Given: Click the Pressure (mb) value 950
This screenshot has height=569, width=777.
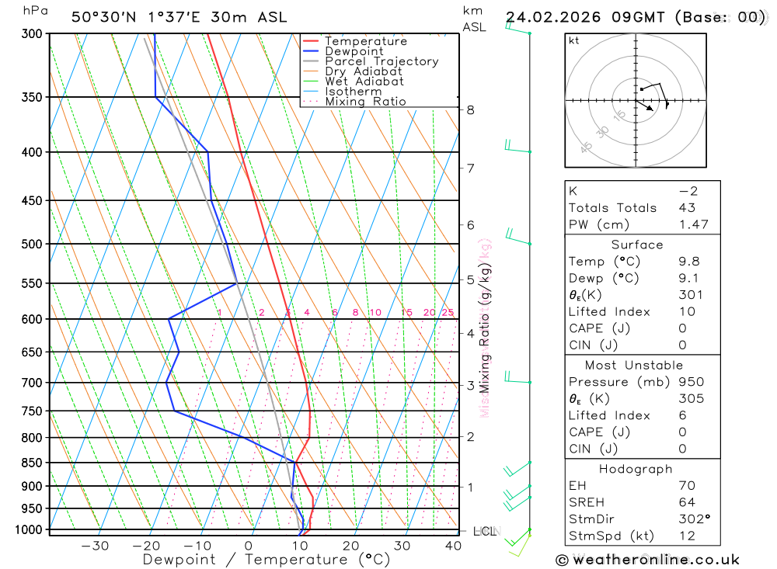Looking at the screenshot, I should 692,382.
